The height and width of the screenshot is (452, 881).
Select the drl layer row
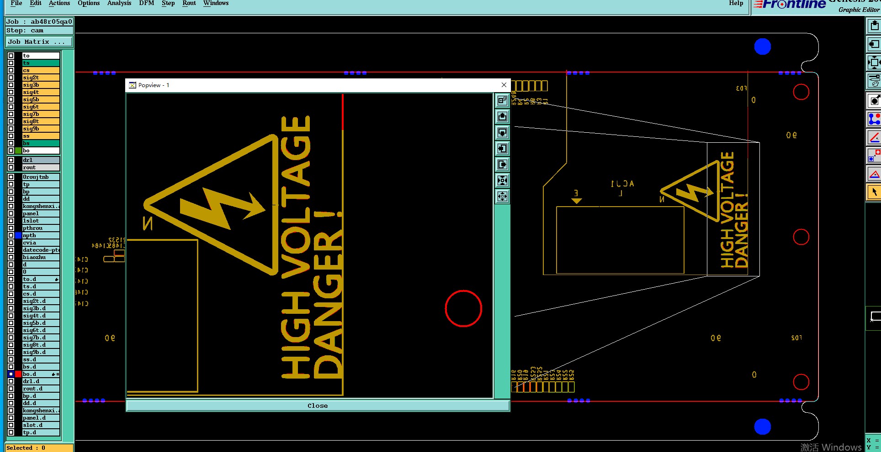41,160
